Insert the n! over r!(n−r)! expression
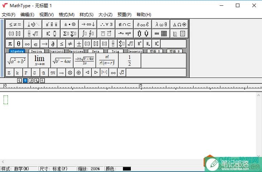This screenshot has width=262, height=172. [x=107, y=61]
